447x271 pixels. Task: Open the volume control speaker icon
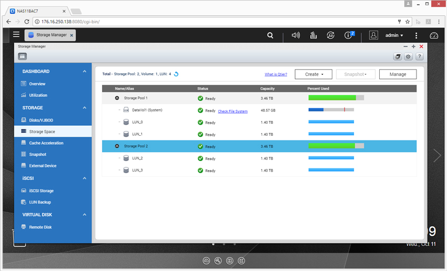coord(296,35)
